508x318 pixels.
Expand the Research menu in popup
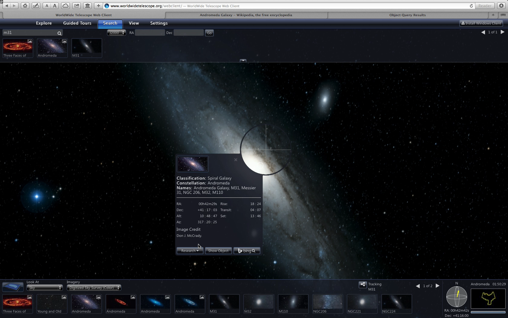point(190,251)
